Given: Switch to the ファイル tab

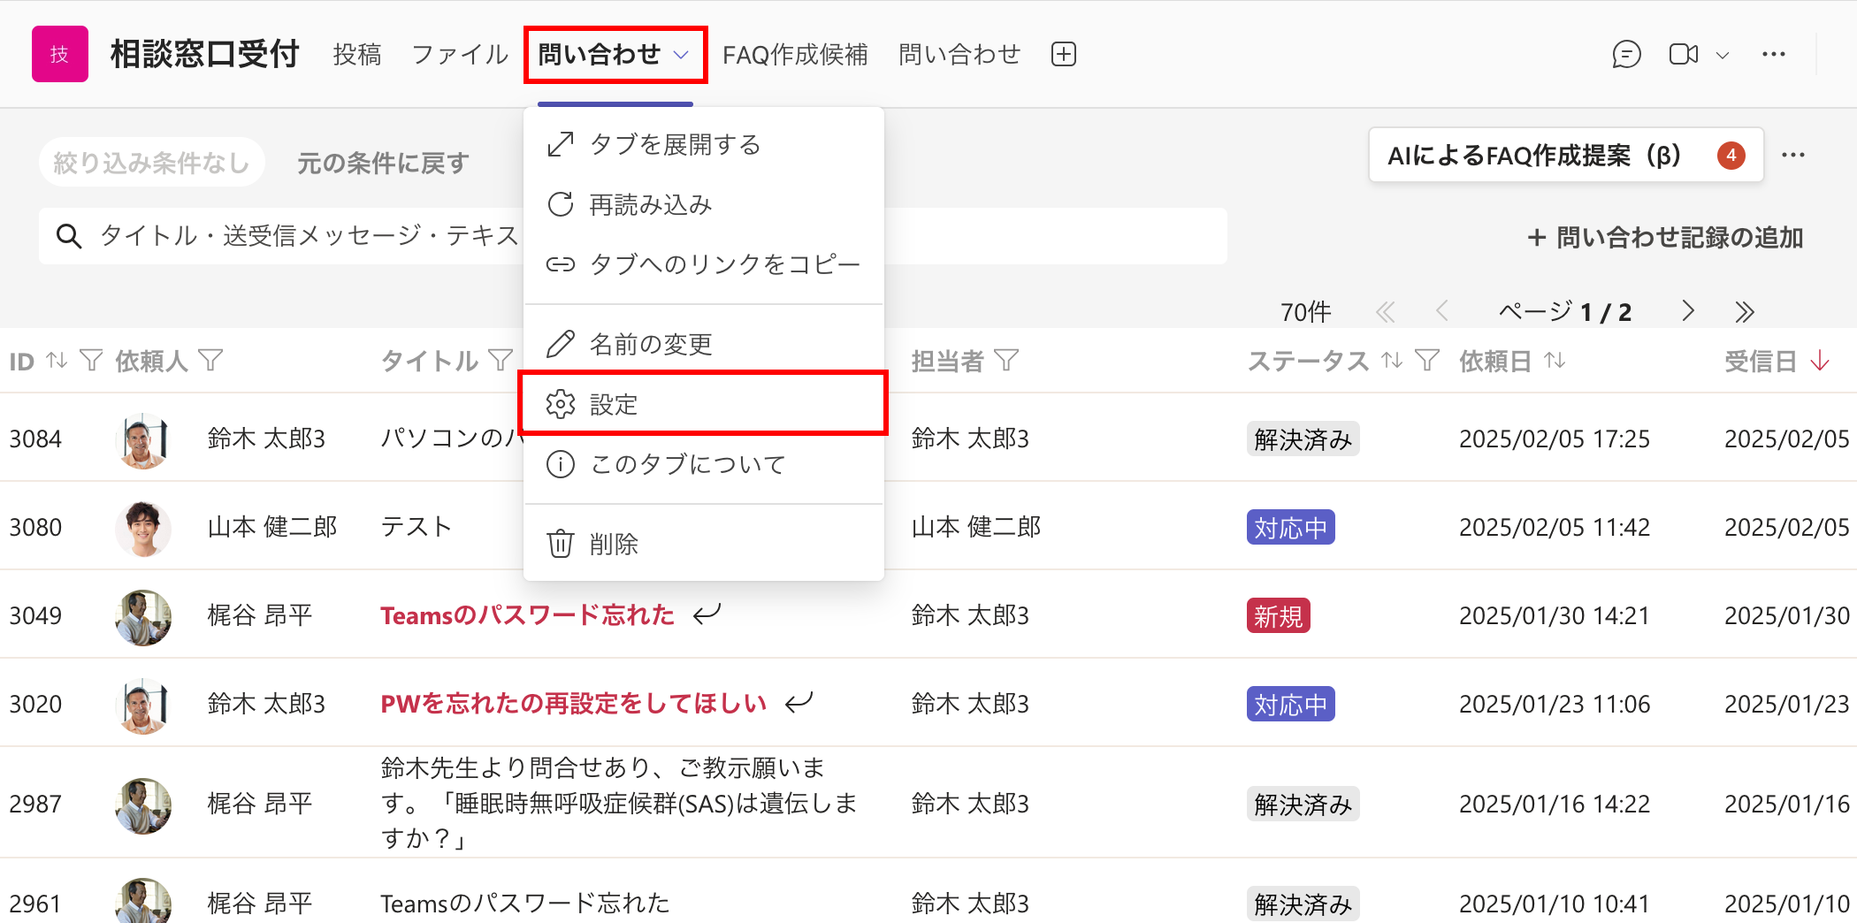Looking at the screenshot, I should [460, 55].
